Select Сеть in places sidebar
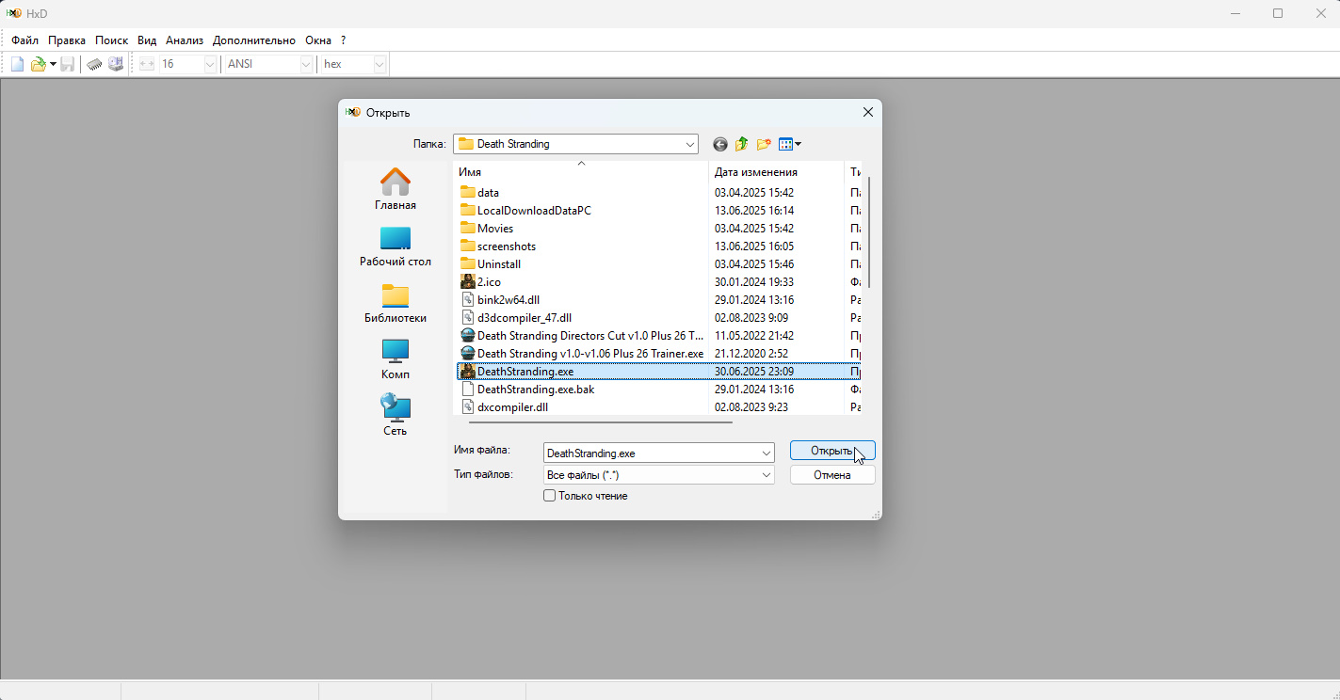This screenshot has height=700, width=1340. (x=396, y=416)
